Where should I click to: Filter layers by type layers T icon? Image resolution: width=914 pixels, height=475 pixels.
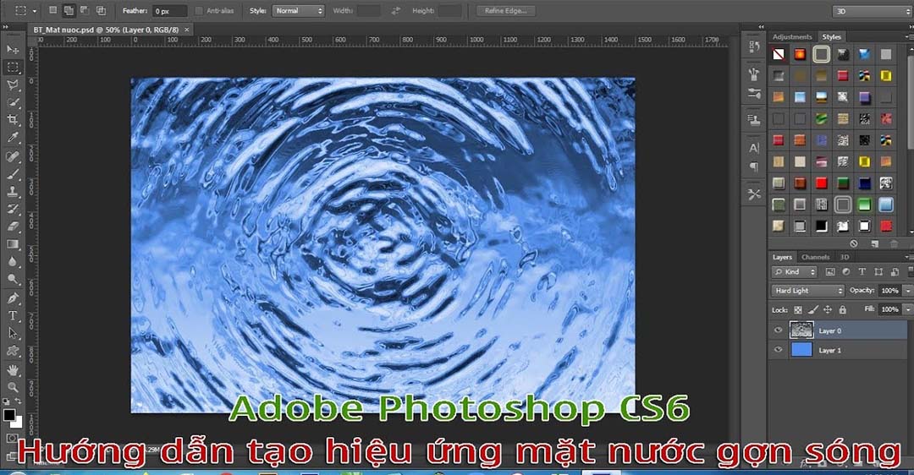click(862, 272)
